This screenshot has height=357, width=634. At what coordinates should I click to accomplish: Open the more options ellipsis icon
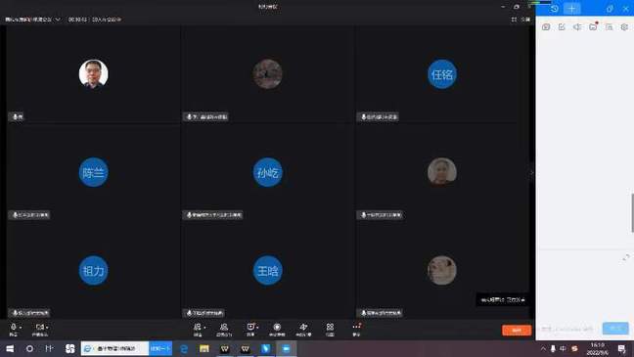(x=356, y=329)
